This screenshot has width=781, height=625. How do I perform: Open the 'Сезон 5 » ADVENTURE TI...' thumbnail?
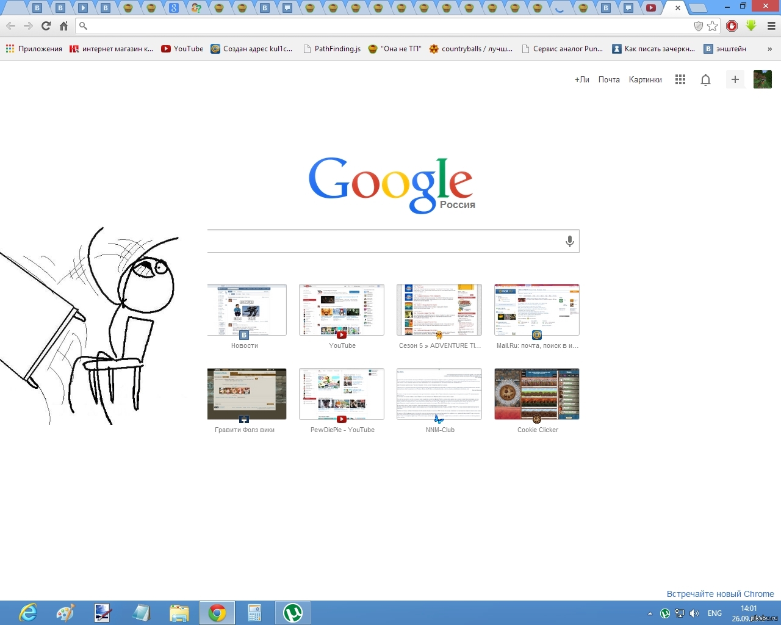tap(439, 310)
